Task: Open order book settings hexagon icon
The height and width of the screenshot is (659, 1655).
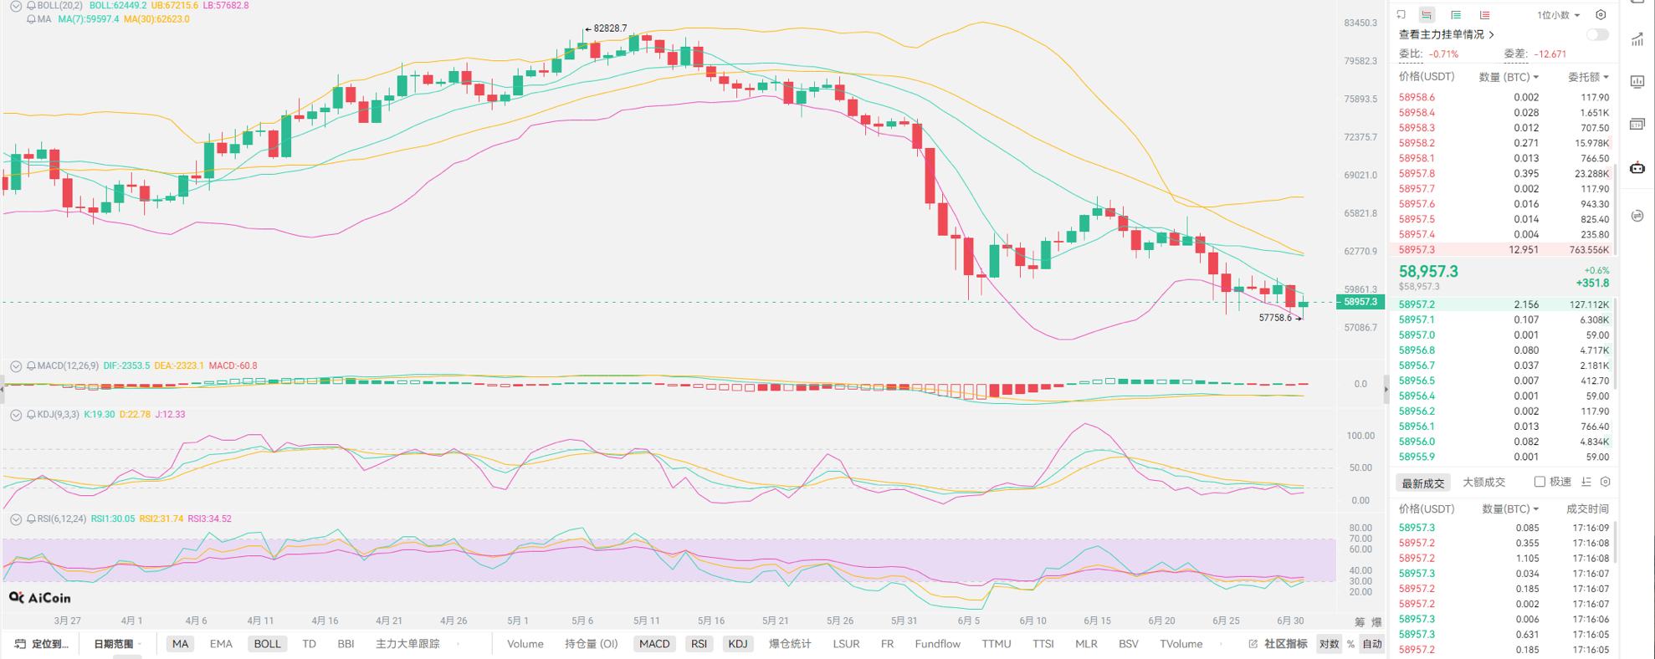Action: (x=1601, y=15)
